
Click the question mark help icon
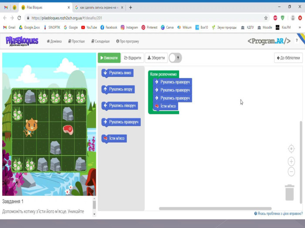click(x=297, y=40)
